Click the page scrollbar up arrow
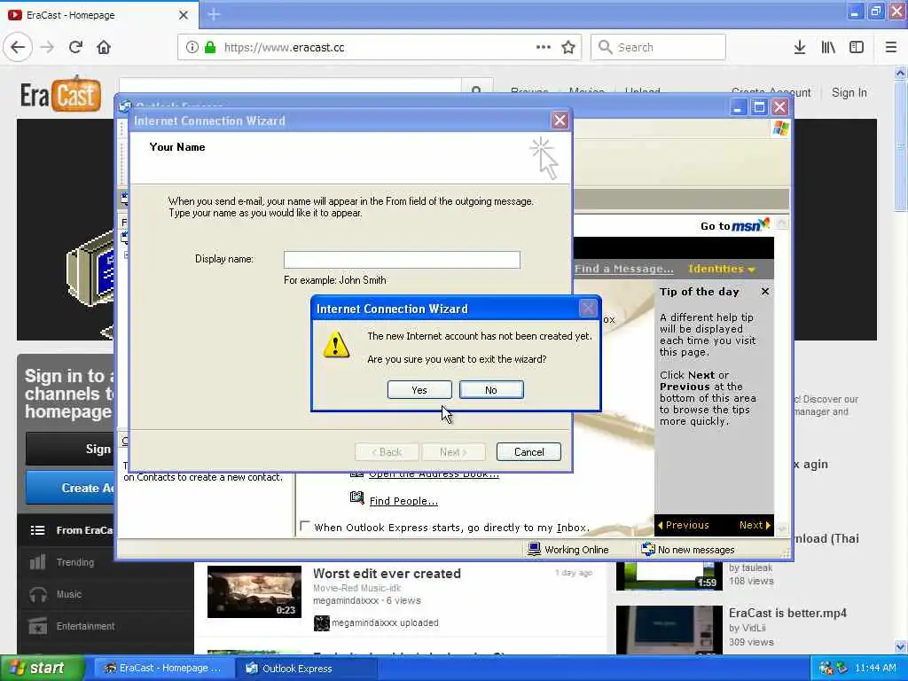This screenshot has height=681, width=908. [x=901, y=74]
